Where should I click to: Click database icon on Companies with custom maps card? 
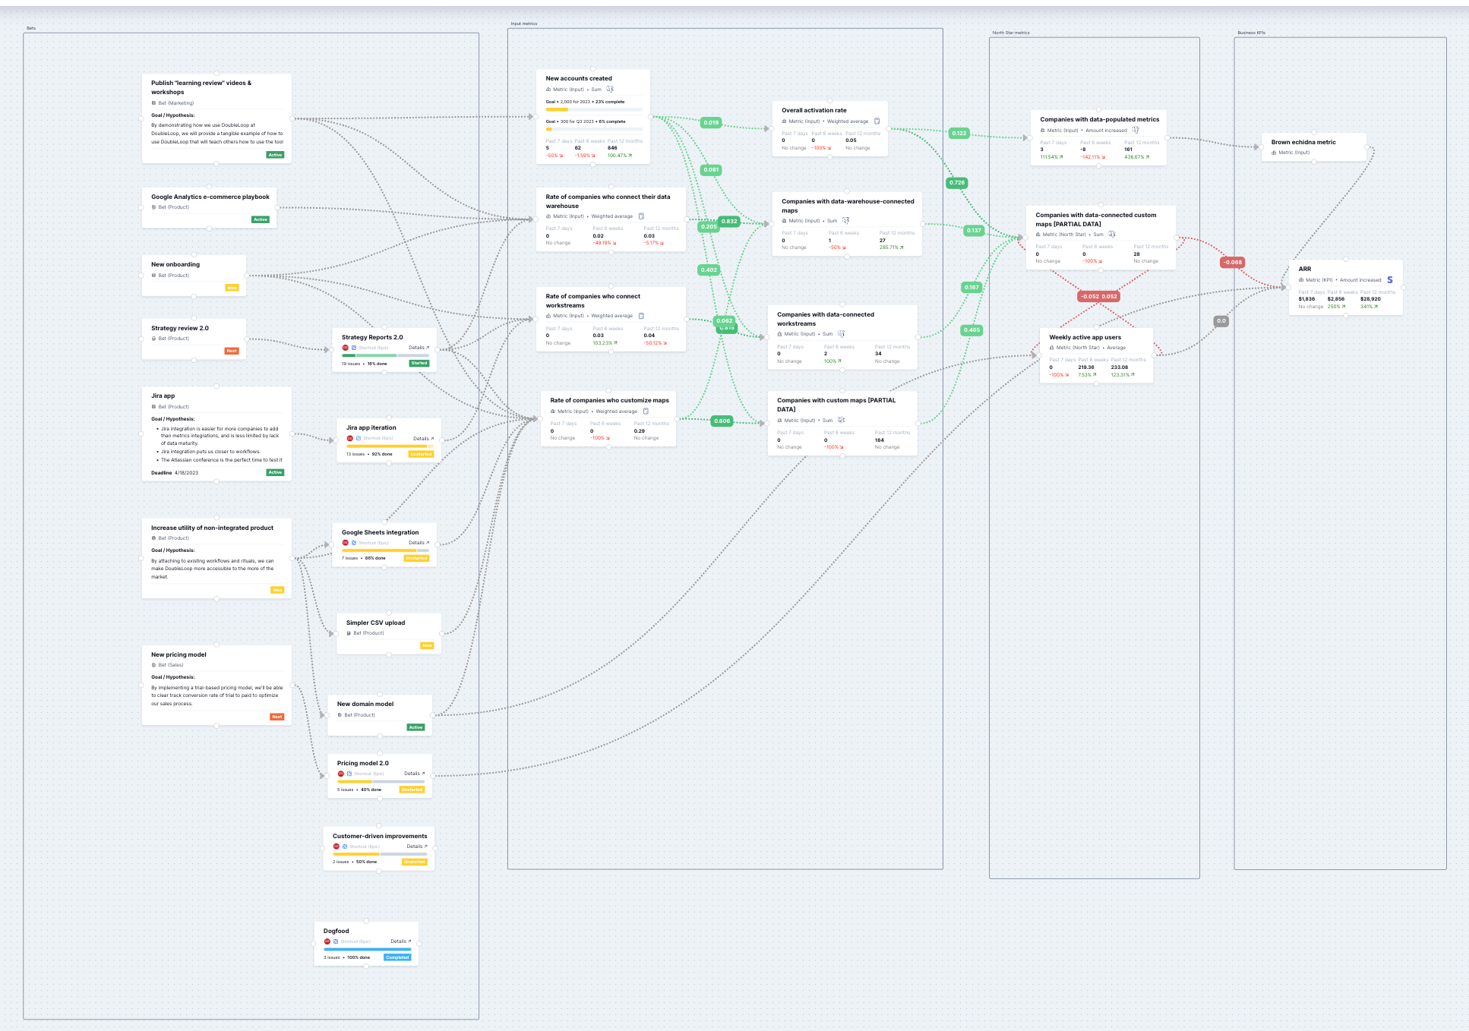[x=841, y=420]
